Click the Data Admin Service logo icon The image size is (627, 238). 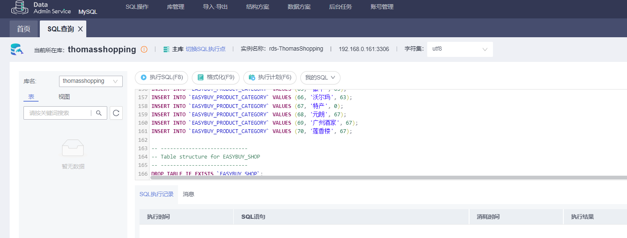[20, 8]
